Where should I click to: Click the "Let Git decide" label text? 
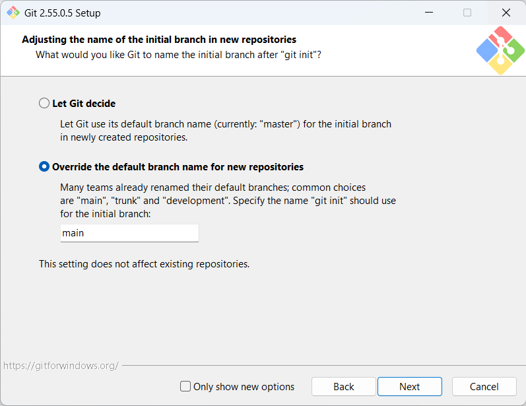(x=84, y=104)
